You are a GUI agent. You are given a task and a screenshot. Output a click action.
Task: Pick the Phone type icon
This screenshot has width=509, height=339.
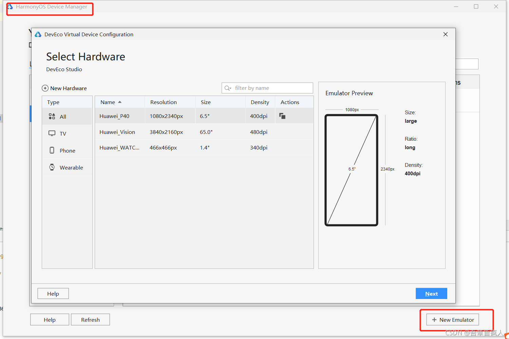(52, 150)
